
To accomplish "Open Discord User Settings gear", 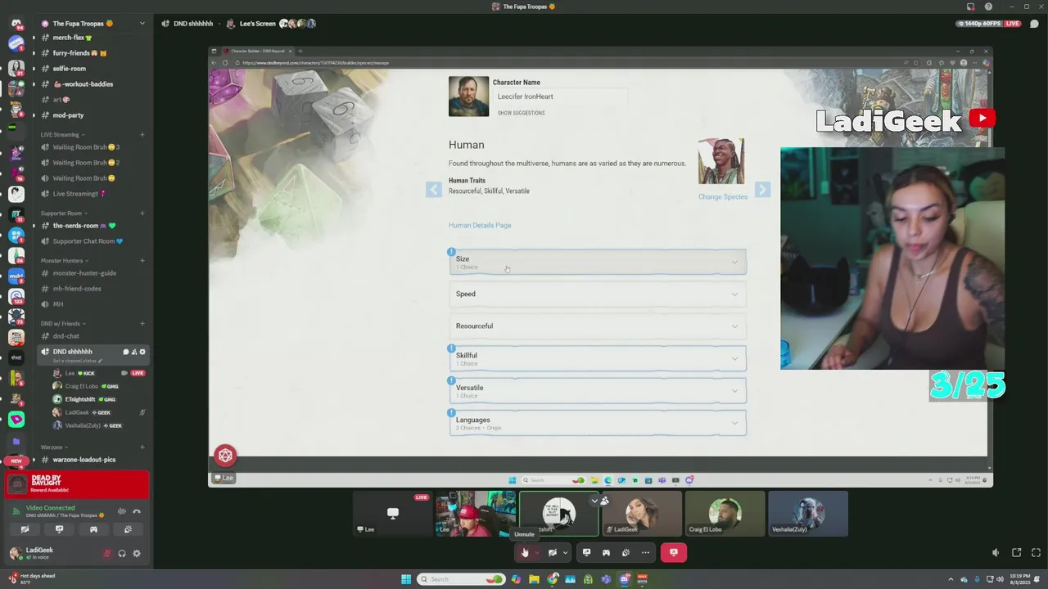I will [x=137, y=553].
